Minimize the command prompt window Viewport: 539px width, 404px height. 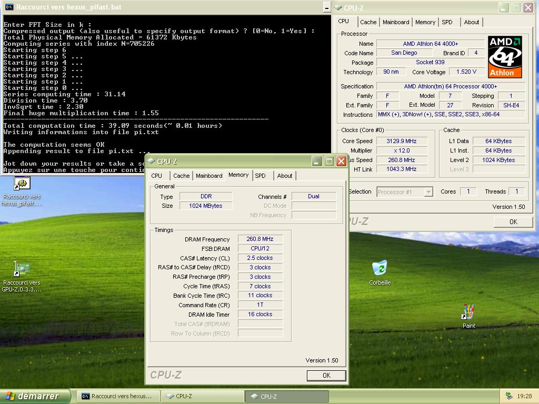326,7
